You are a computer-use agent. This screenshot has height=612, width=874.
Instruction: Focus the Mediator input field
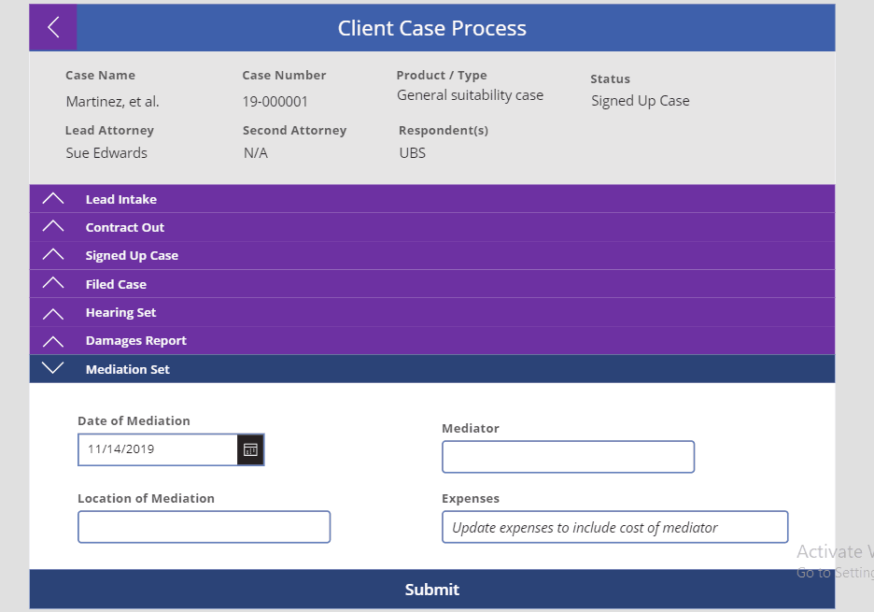coord(568,457)
